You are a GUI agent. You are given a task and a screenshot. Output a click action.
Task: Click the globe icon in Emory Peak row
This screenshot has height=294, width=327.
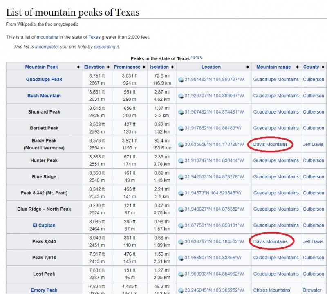pyautogui.click(x=181, y=290)
